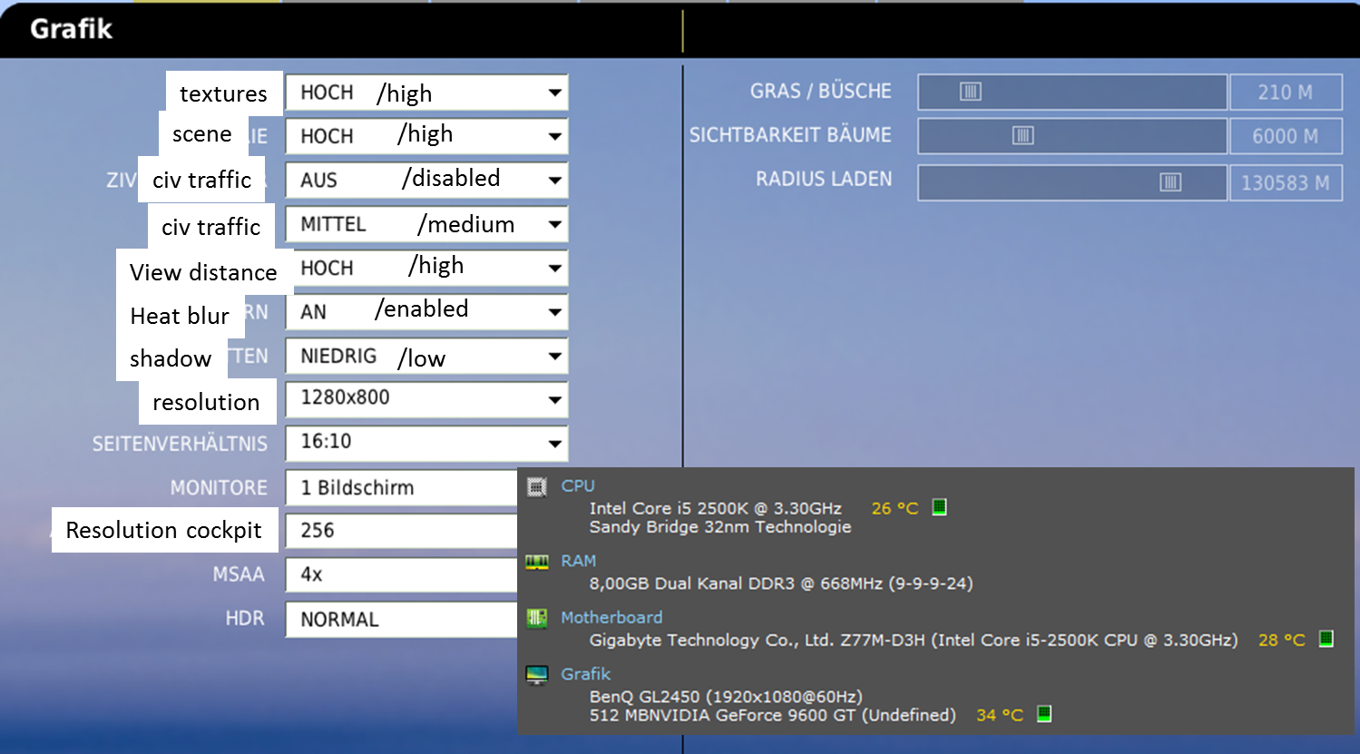Image resolution: width=1360 pixels, height=754 pixels.
Task: Click the Motherboard link in info panel
Action: [x=612, y=617]
